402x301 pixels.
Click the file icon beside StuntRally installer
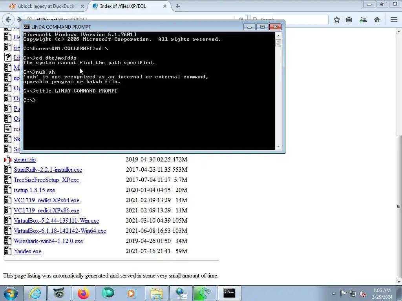click(x=8, y=169)
